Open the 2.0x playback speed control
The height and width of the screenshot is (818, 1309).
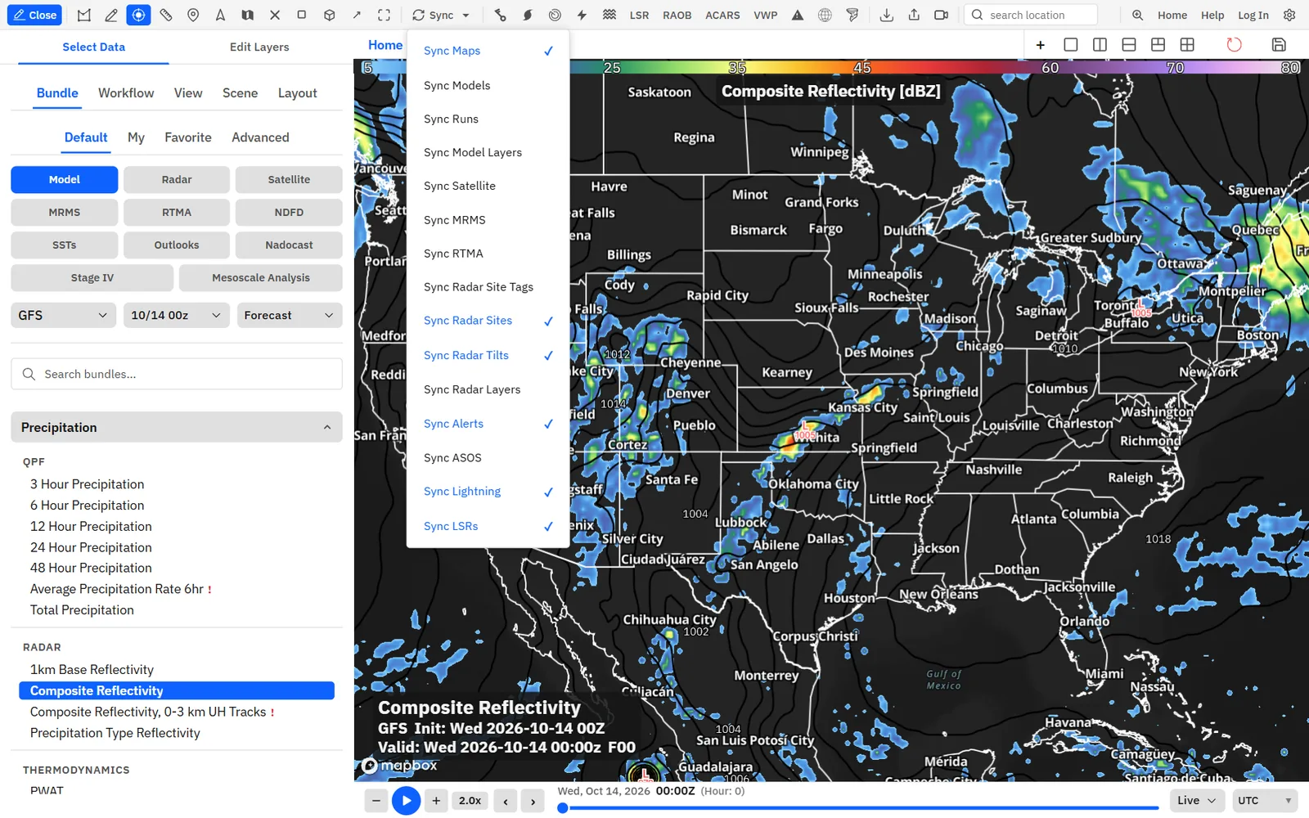[x=470, y=801]
